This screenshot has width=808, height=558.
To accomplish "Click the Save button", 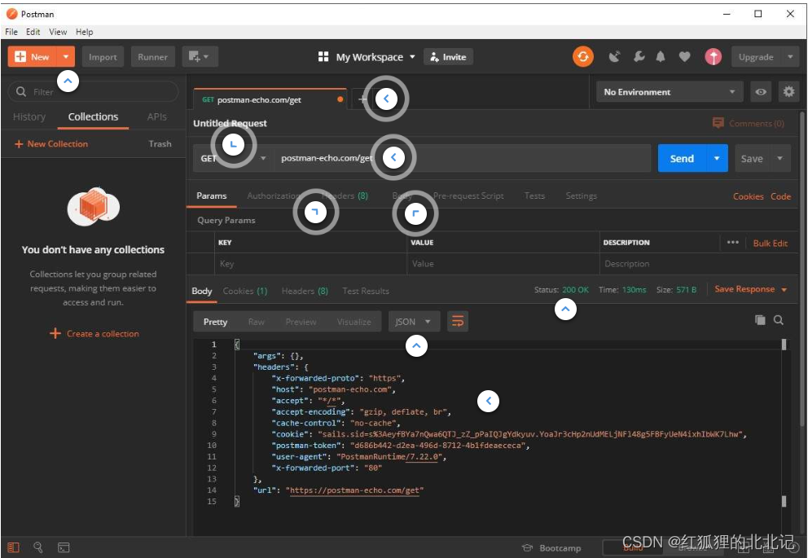I will click(752, 159).
